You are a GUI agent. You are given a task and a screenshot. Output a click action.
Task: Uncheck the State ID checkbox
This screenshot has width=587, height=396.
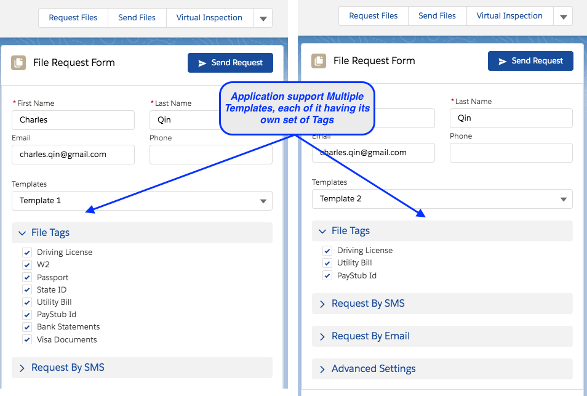(x=27, y=289)
